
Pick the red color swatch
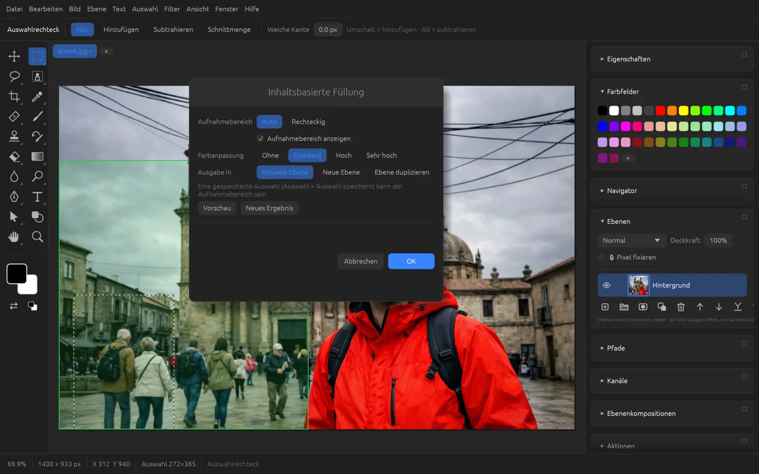pyautogui.click(x=660, y=111)
